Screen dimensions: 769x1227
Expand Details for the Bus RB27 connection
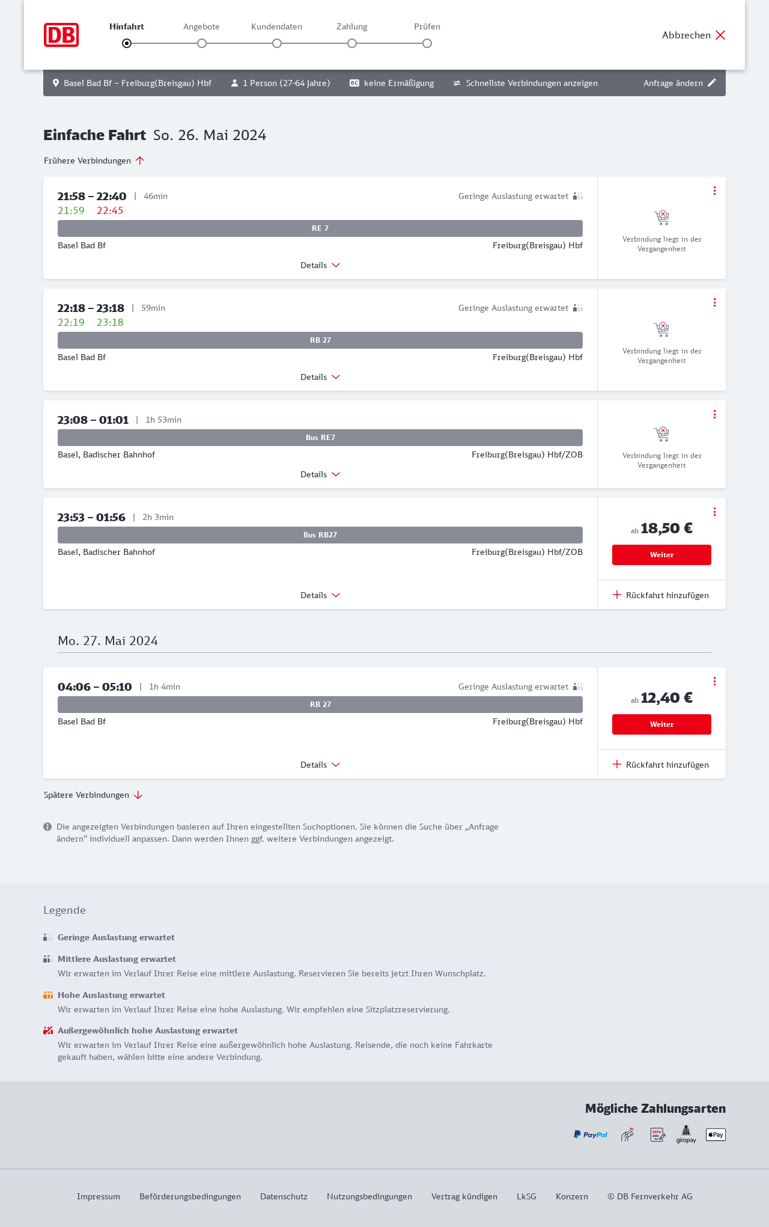(320, 595)
